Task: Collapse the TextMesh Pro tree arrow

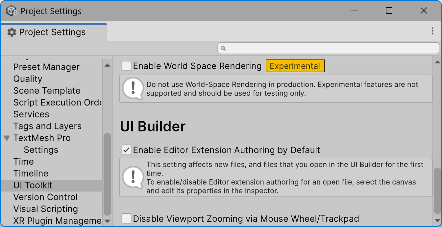Action: (x=7, y=138)
